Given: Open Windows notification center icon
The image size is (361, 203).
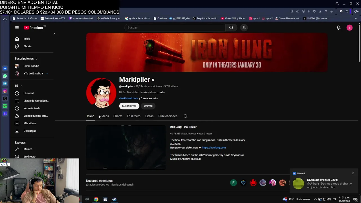Looking at the screenshot, I should pyautogui.click(x=355, y=199).
